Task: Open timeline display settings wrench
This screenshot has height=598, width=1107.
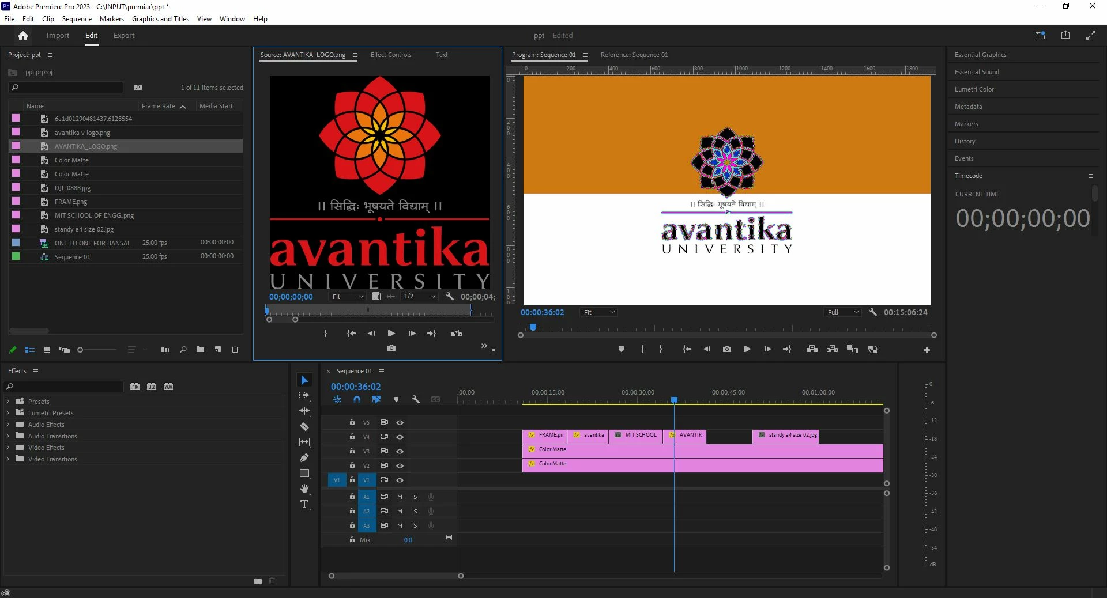Action: tap(415, 399)
